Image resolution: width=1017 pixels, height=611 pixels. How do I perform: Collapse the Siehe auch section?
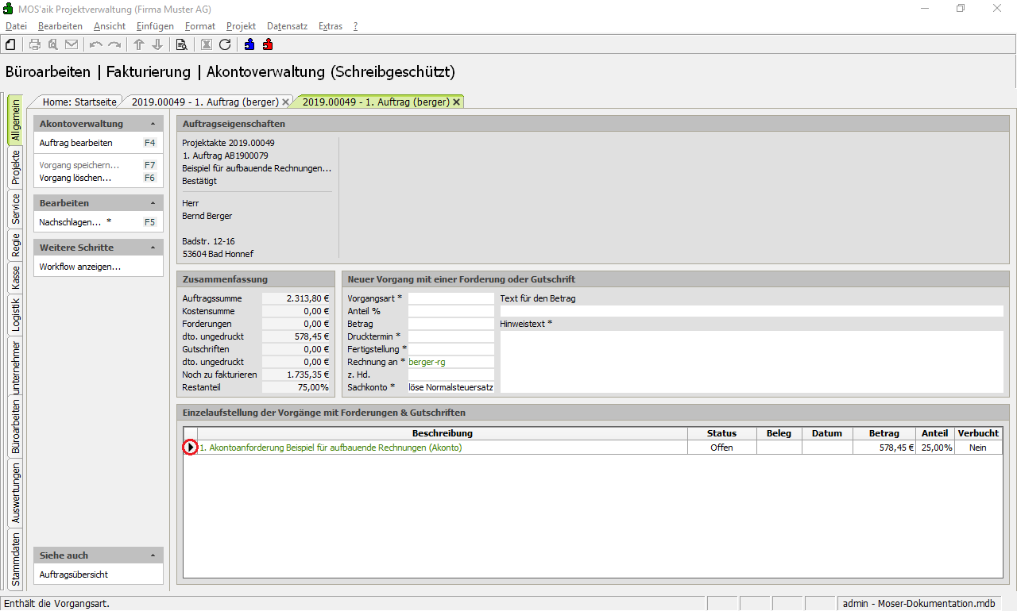point(153,555)
